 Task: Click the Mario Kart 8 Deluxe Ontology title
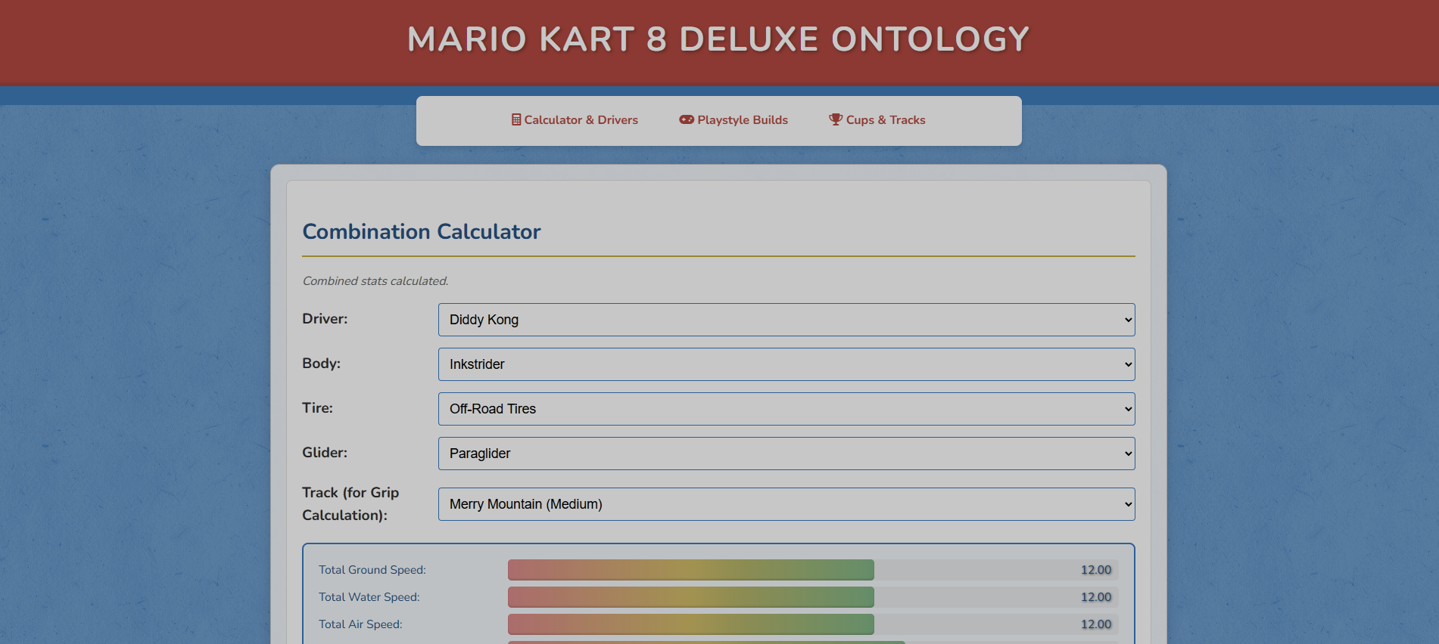(718, 39)
